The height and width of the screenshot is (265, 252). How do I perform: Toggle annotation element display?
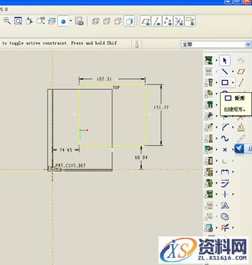click(x=190, y=21)
